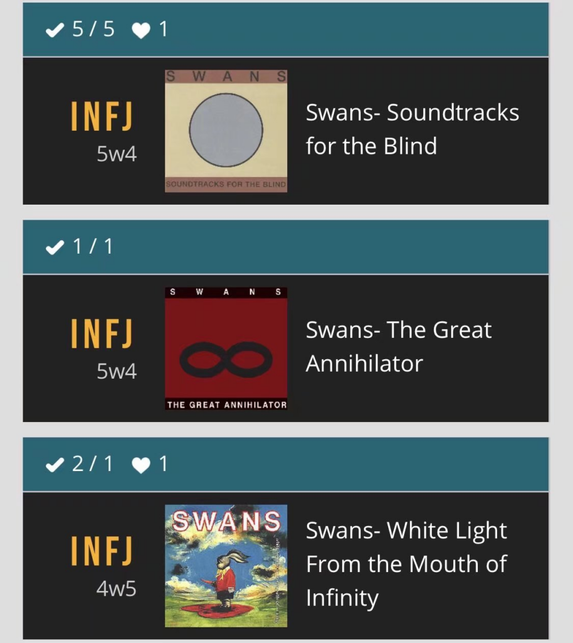Open The Great Annihilator album cover
Image resolution: width=573 pixels, height=643 pixels.
point(226,349)
